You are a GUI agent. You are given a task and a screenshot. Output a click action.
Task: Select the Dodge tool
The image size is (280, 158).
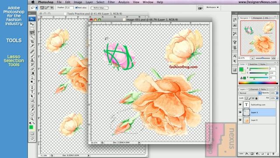(32, 82)
